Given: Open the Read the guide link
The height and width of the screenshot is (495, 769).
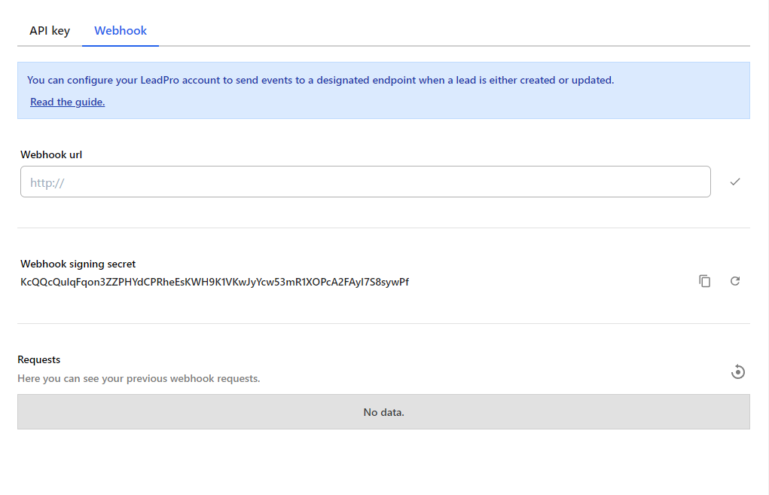Looking at the screenshot, I should 67,102.
